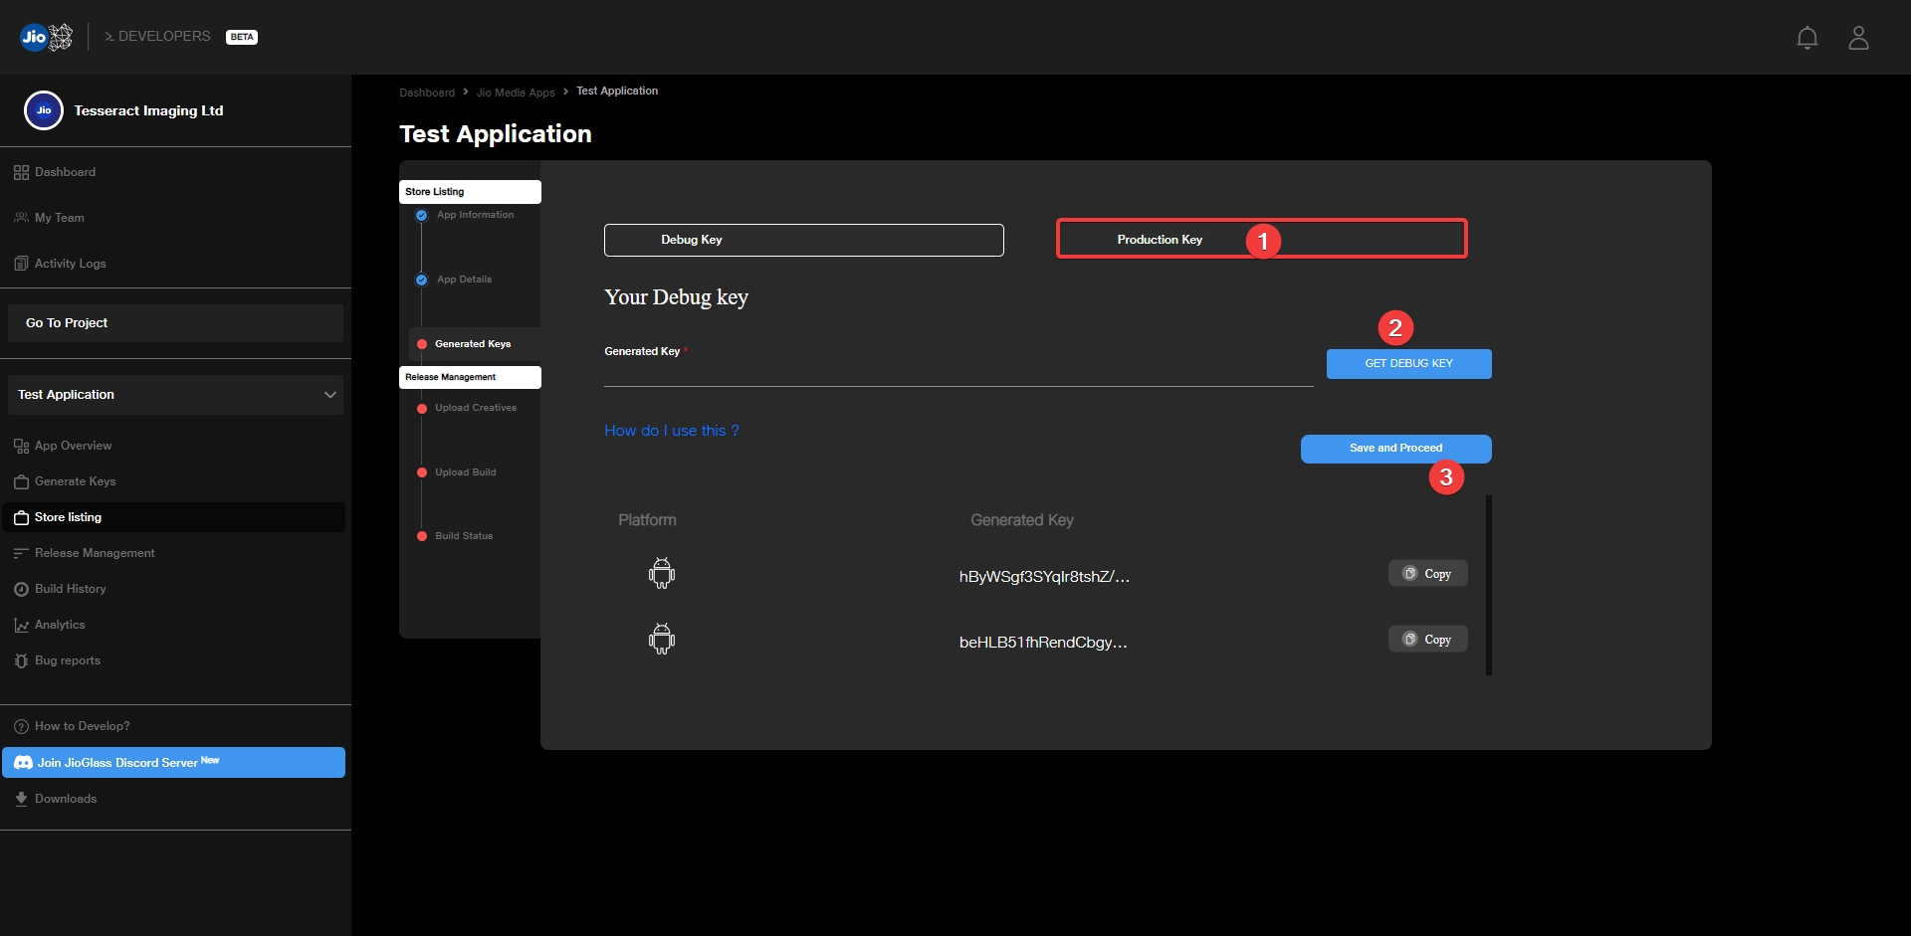Select the App Information step
The image size is (1911, 936).
[x=475, y=215]
